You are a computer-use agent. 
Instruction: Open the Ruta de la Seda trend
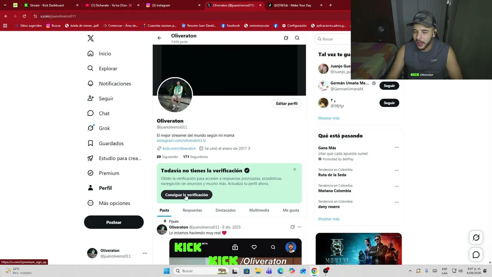tap(332, 175)
